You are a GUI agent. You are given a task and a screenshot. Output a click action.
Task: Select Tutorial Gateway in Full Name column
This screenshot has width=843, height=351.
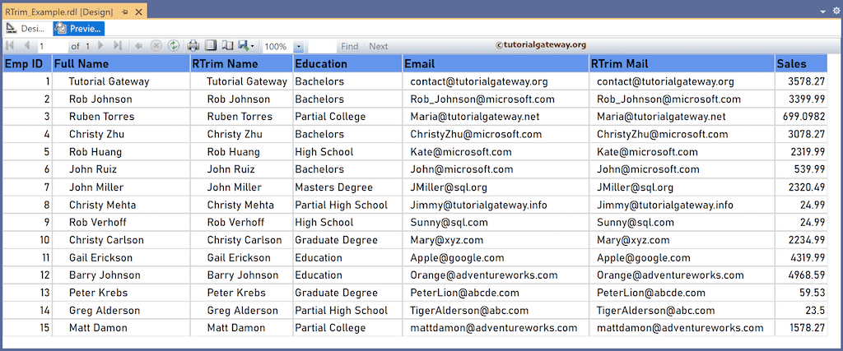pos(109,81)
